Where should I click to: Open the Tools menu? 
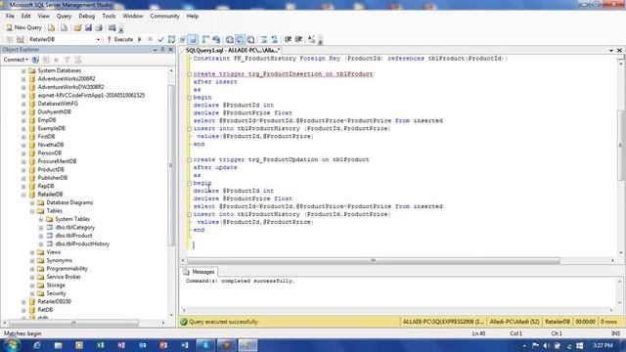tap(109, 16)
